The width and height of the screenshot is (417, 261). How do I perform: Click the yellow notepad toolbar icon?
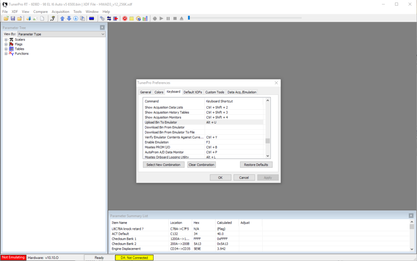tap(132, 18)
